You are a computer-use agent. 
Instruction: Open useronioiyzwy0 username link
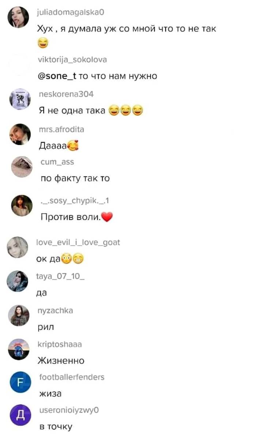click(69, 410)
